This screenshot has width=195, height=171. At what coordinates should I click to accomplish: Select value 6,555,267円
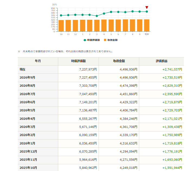pyautogui.click(x=88, y=119)
